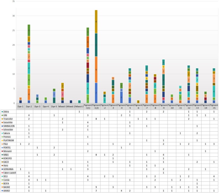Viewport: 219px width, 193px height.
Task: Select the green 4 segment atop Dye-2 bar
Action: 29,30
